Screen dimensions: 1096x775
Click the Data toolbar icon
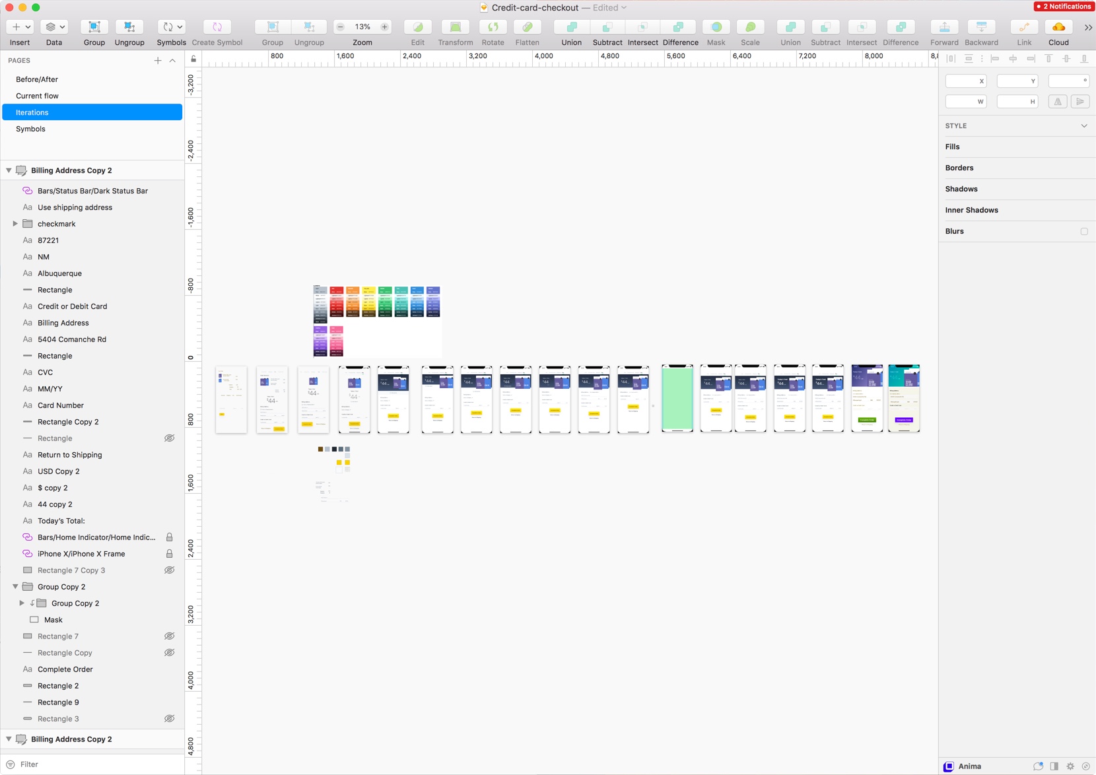click(54, 27)
